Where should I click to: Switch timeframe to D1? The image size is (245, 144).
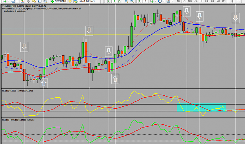click(212, 1)
